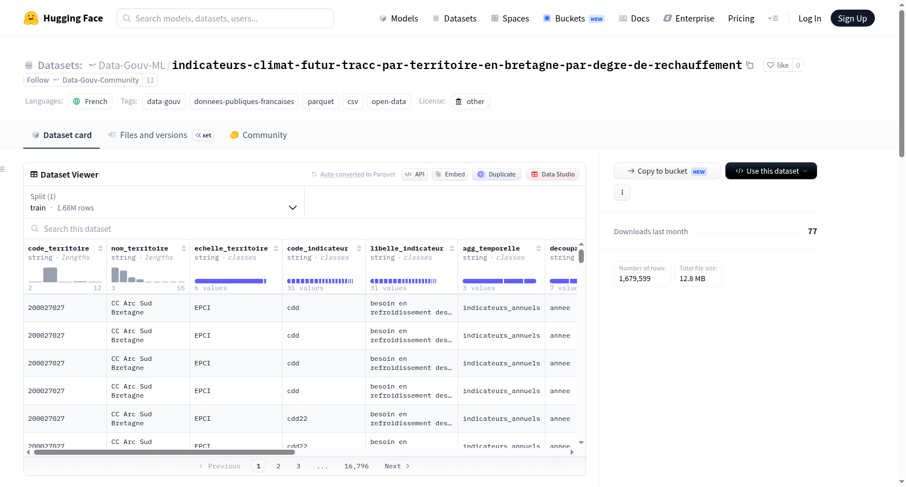Click the Dataset Viewer table icon
The height and width of the screenshot is (487, 906).
[x=34, y=174]
